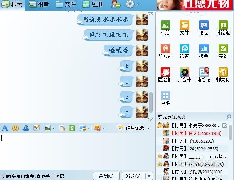Click chat scrollbar down arrow

(x=151, y=119)
